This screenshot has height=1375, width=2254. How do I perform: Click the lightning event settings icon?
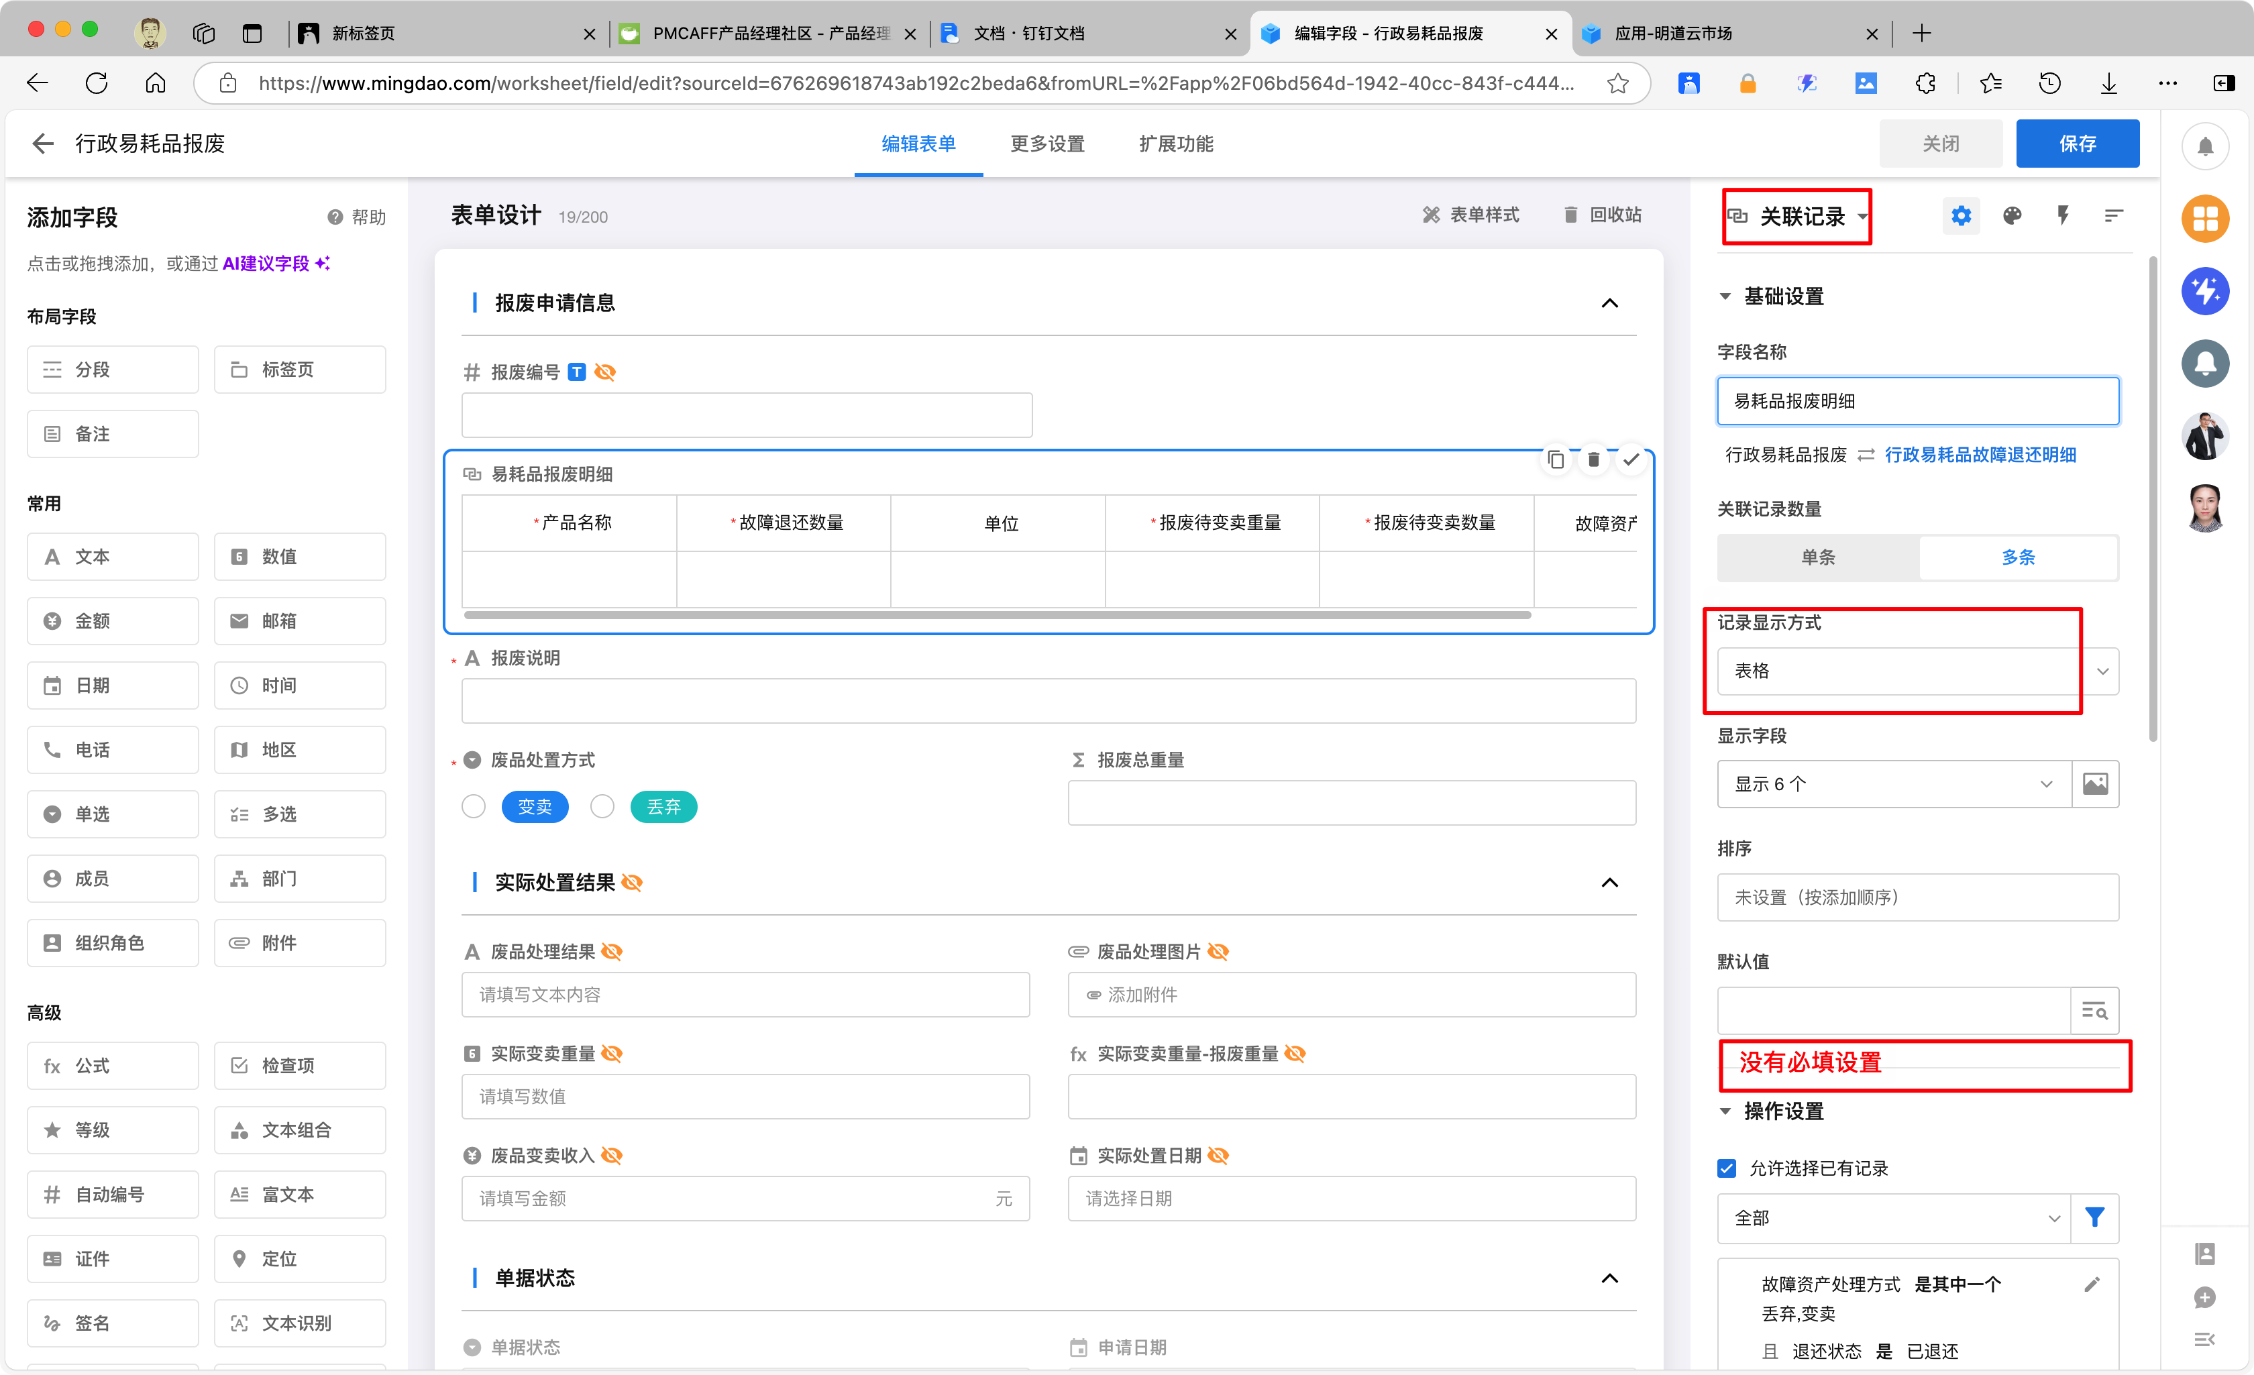tap(2062, 216)
